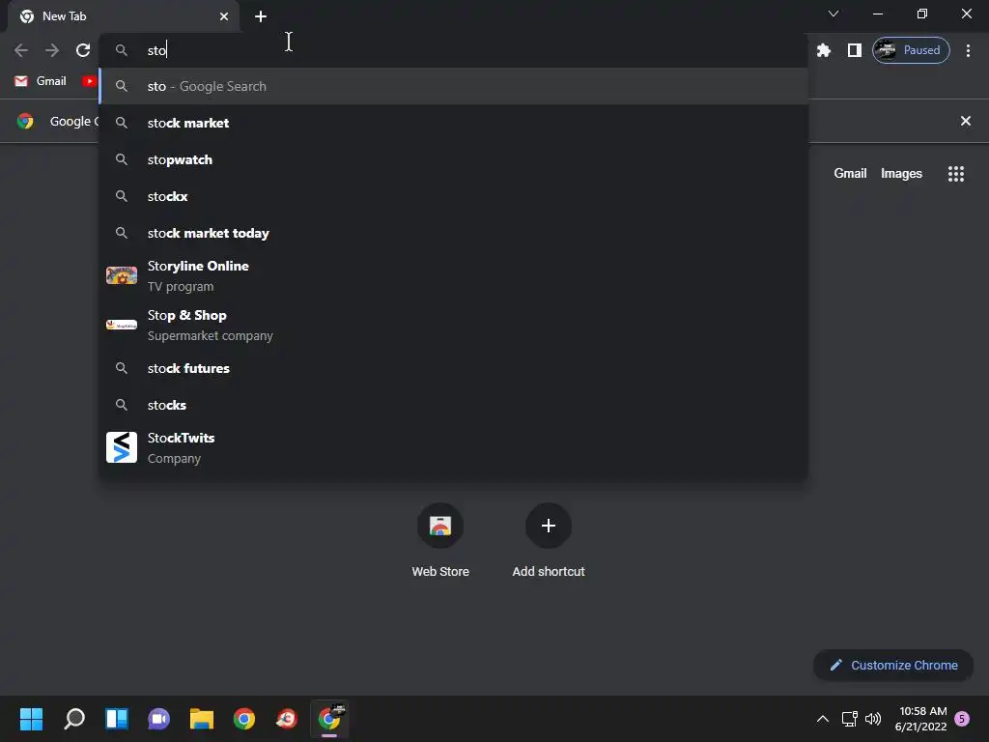This screenshot has width=989, height=742.
Task: Click the StockTwits logo icon
Action: click(122, 447)
